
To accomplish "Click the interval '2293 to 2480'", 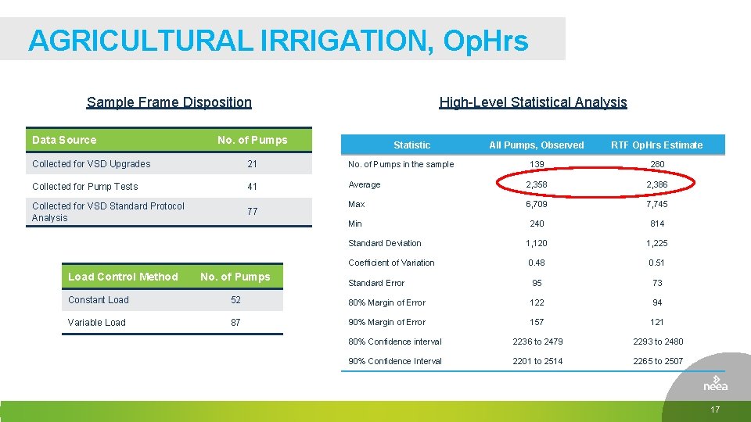I will pyautogui.click(x=658, y=342).
